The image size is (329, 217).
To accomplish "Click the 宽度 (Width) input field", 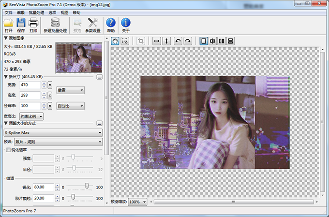I will pos(30,85).
